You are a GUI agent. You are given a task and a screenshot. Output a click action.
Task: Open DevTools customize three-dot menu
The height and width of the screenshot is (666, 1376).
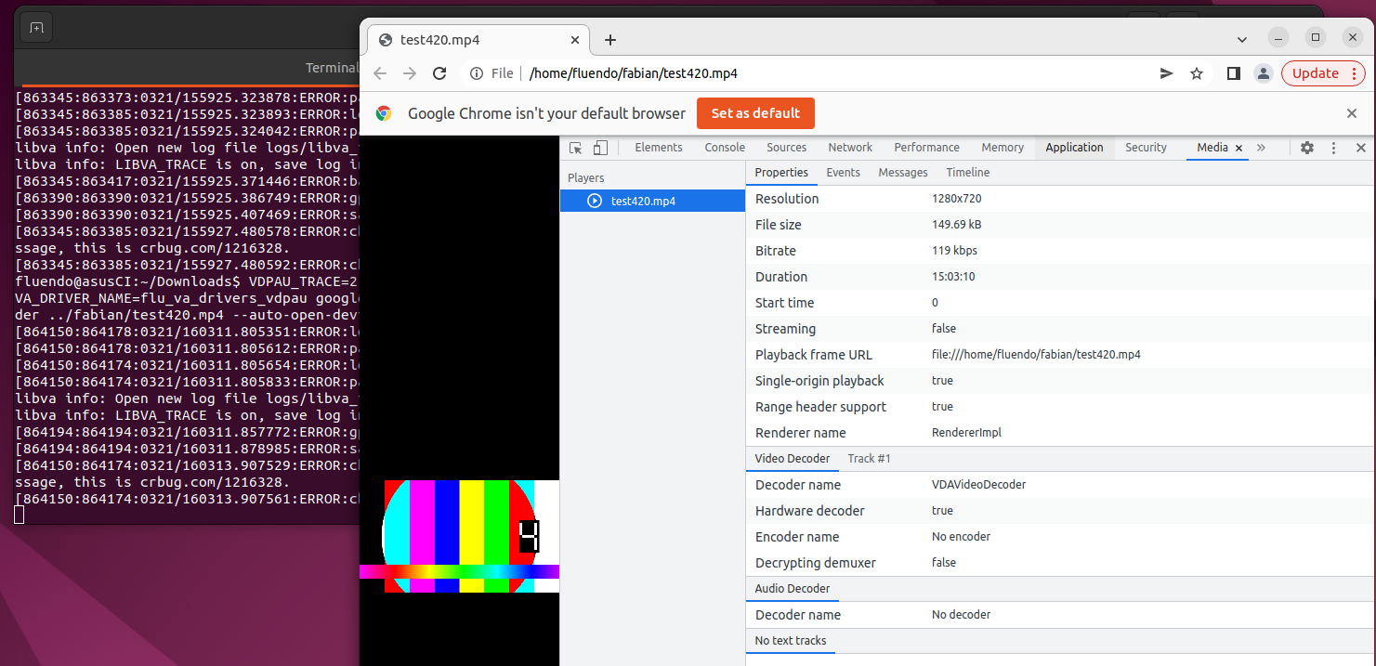click(1333, 147)
